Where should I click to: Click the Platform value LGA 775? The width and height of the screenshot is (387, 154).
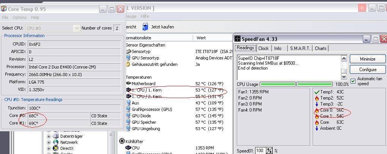coord(74,82)
